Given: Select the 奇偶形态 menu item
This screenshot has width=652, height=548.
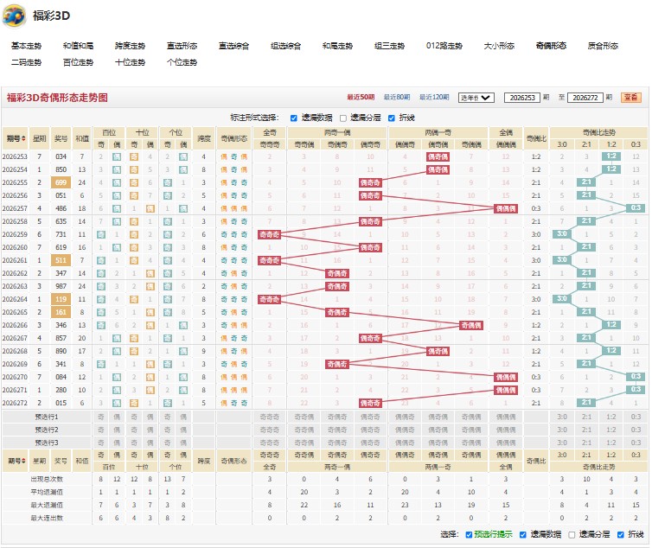Looking at the screenshot, I should coord(552,46).
